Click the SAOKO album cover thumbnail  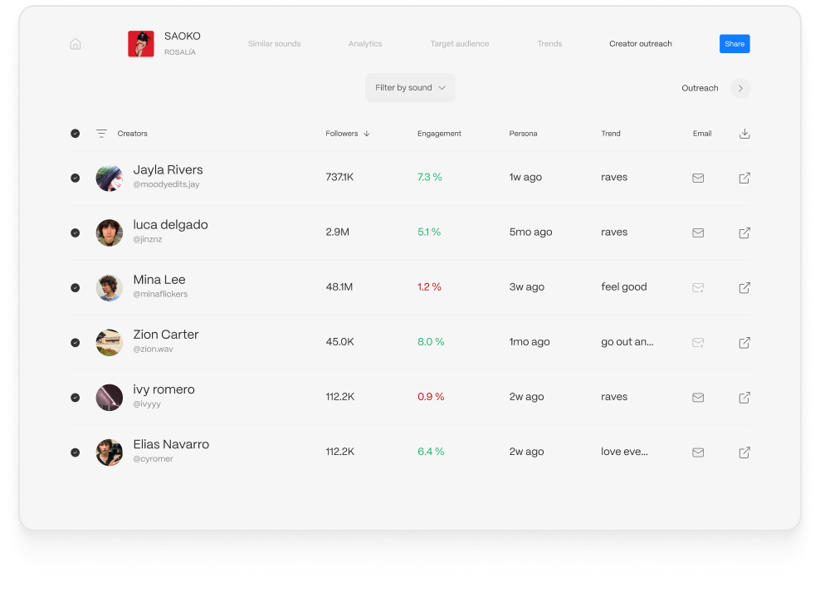coord(141,44)
